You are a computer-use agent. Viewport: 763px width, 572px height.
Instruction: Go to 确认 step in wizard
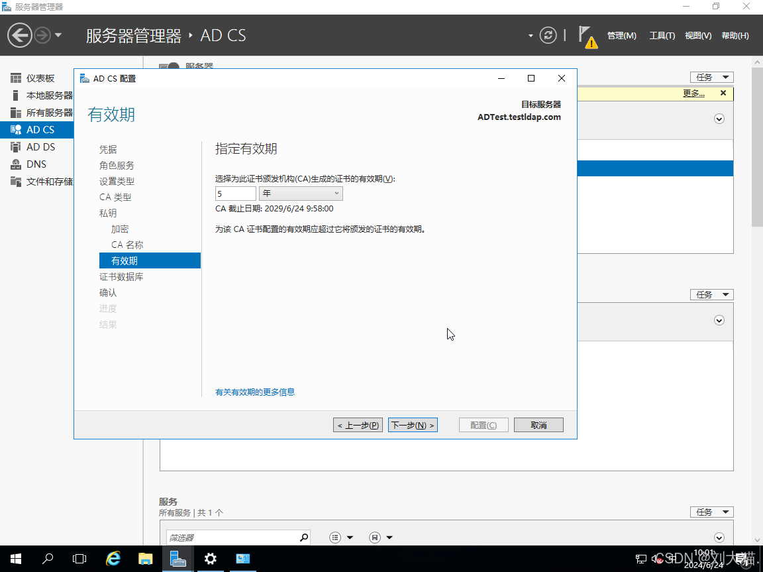[x=108, y=292]
